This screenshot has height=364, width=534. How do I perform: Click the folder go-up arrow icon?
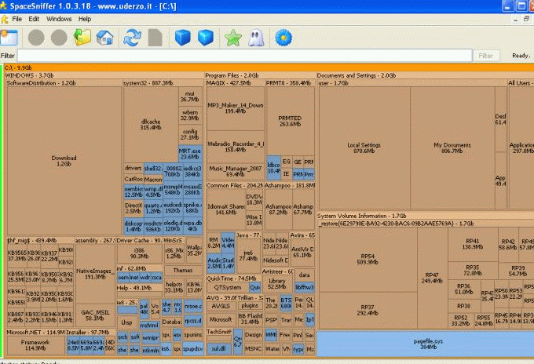click(x=82, y=37)
